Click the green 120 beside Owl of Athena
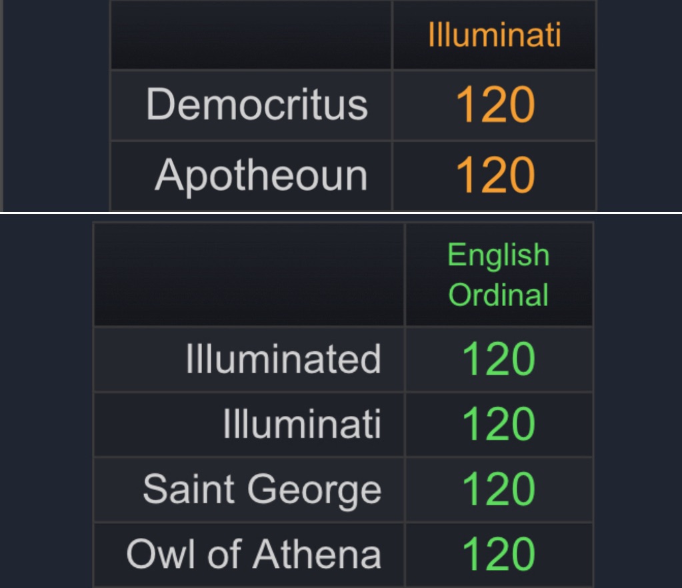Viewport: 682px width, 588px height. click(498, 554)
